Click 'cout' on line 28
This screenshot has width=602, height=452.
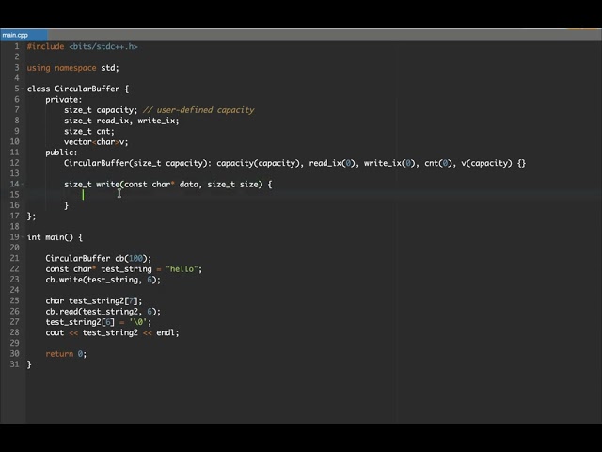click(55, 332)
